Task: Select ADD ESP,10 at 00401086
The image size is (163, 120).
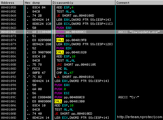Action: tap(66, 57)
